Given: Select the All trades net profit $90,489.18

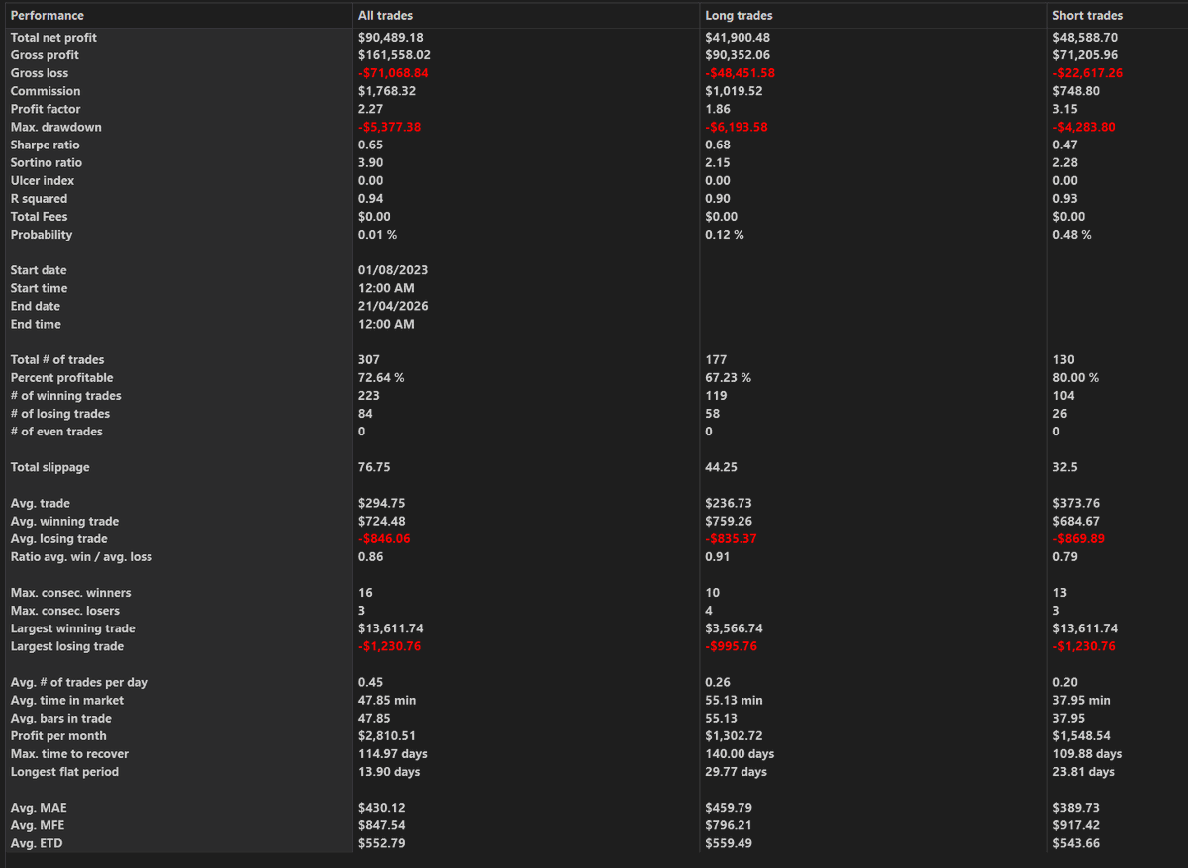Looking at the screenshot, I should click(x=393, y=38).
